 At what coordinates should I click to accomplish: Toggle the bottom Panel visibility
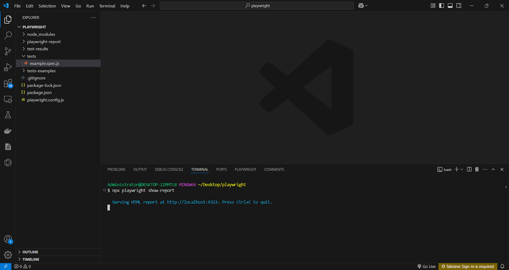pos(450,6)
